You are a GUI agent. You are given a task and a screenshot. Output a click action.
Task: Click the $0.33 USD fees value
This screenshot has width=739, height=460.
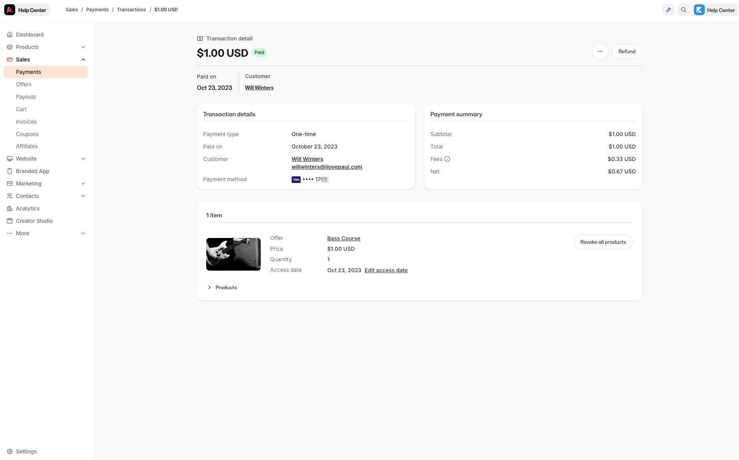(622, 159)
